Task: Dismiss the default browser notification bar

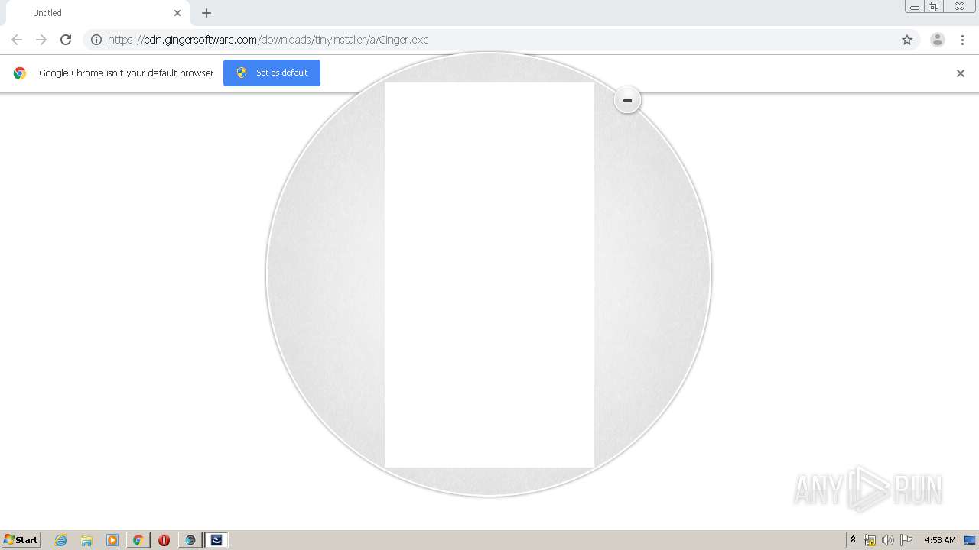Action: pos(961,73)
